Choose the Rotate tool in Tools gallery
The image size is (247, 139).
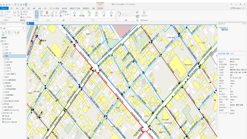click(x=104, y=14)
